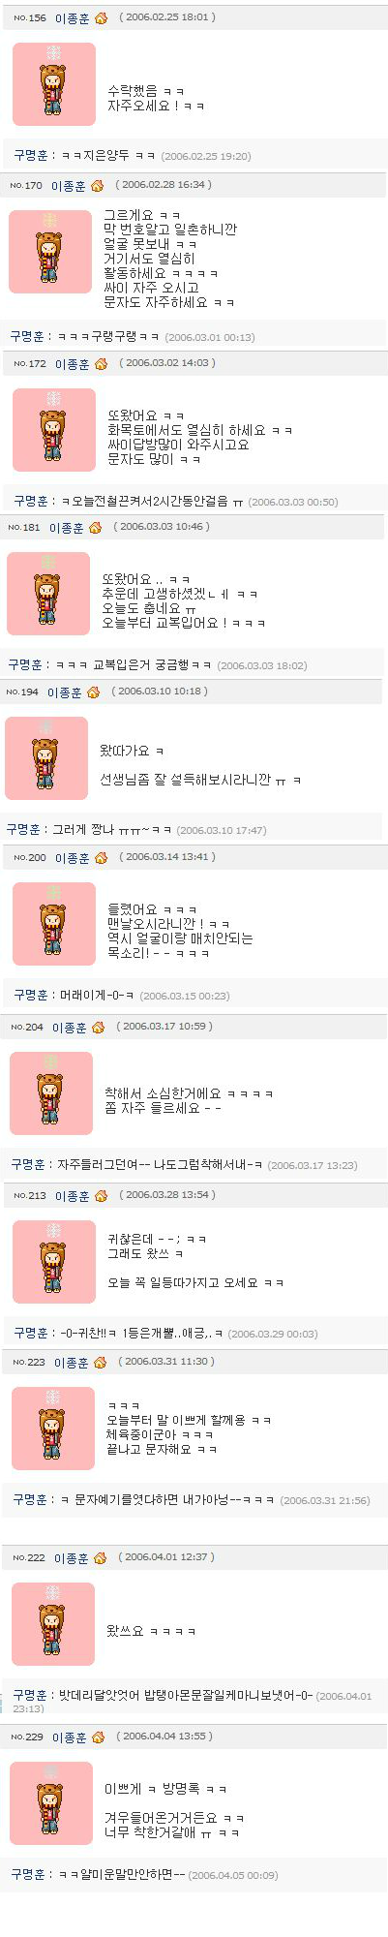Click avatar thumbnail in post No.204
The image size is (388, 1937).
[x=51, y=1093]
